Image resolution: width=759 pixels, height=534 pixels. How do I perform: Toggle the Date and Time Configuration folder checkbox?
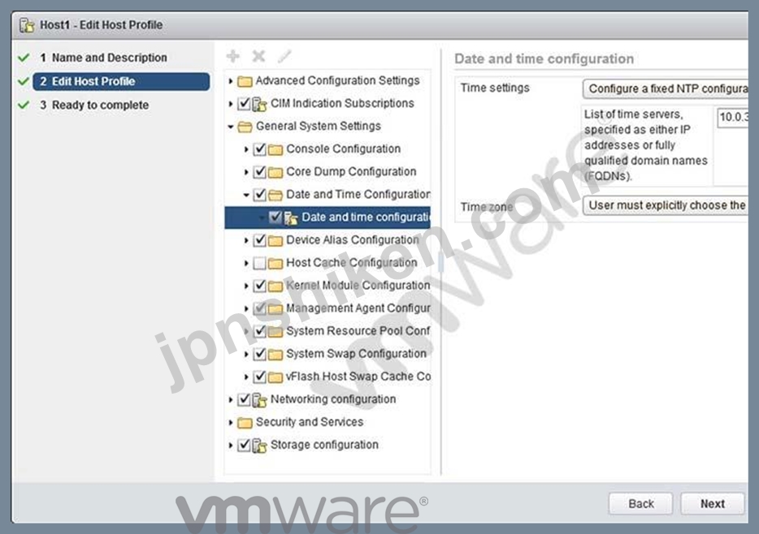click(260, 194)
